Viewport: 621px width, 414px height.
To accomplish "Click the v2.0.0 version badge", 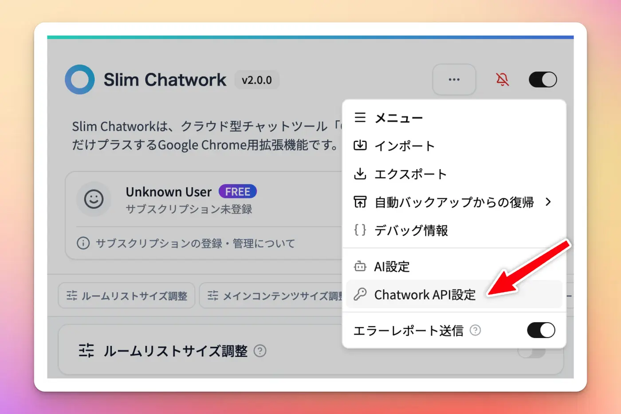I will point(257,80).
